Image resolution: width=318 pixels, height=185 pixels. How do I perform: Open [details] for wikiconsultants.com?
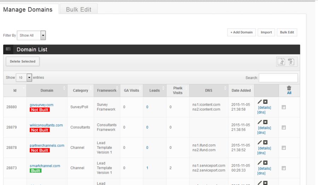coord(265,128)
